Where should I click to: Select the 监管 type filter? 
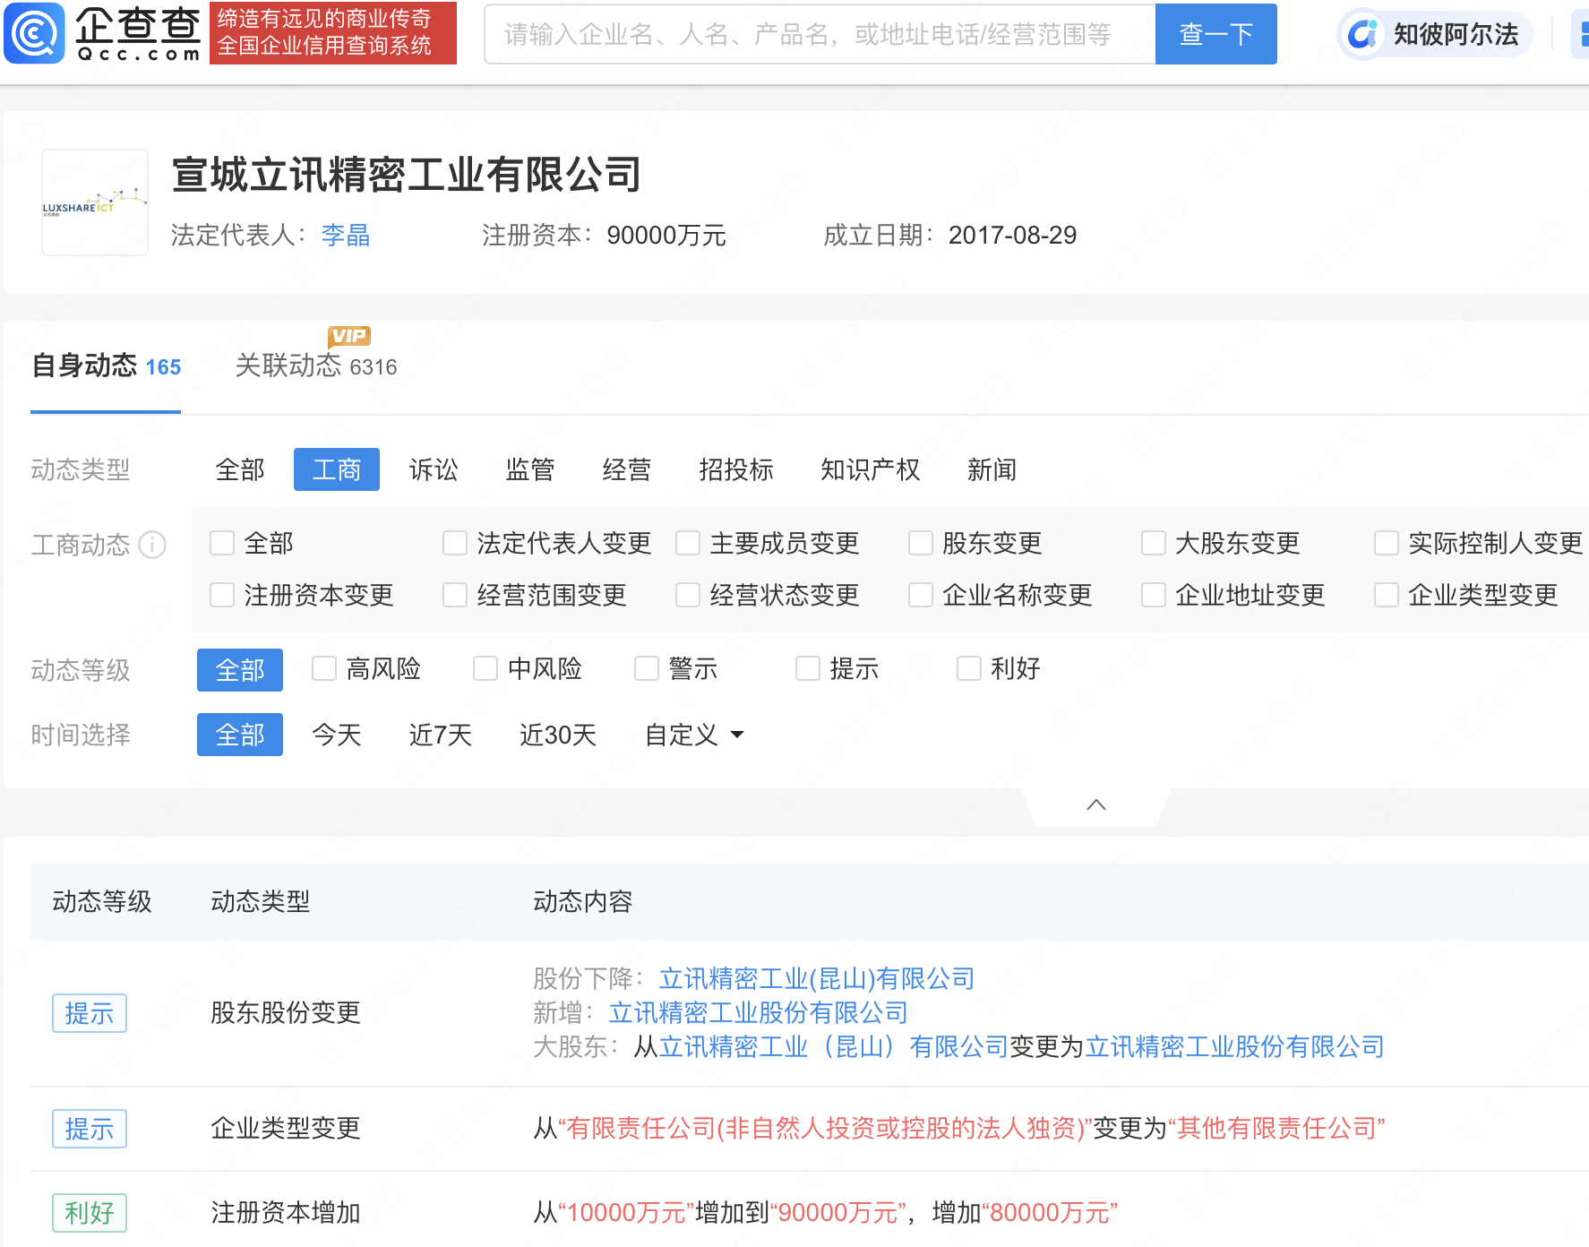pyautogui.click(x=530, y=469)
